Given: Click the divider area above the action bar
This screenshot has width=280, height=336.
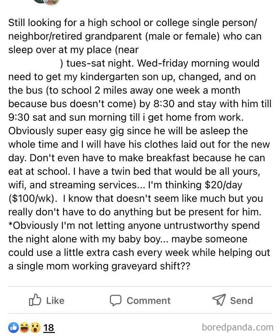Looking at the screenshot, I should pyautogui.click(x=140, y=286).
